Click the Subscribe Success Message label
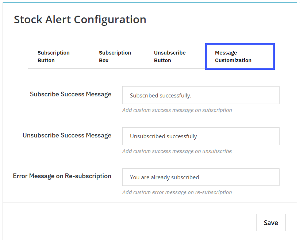300x240 pixels. (70, 94)
